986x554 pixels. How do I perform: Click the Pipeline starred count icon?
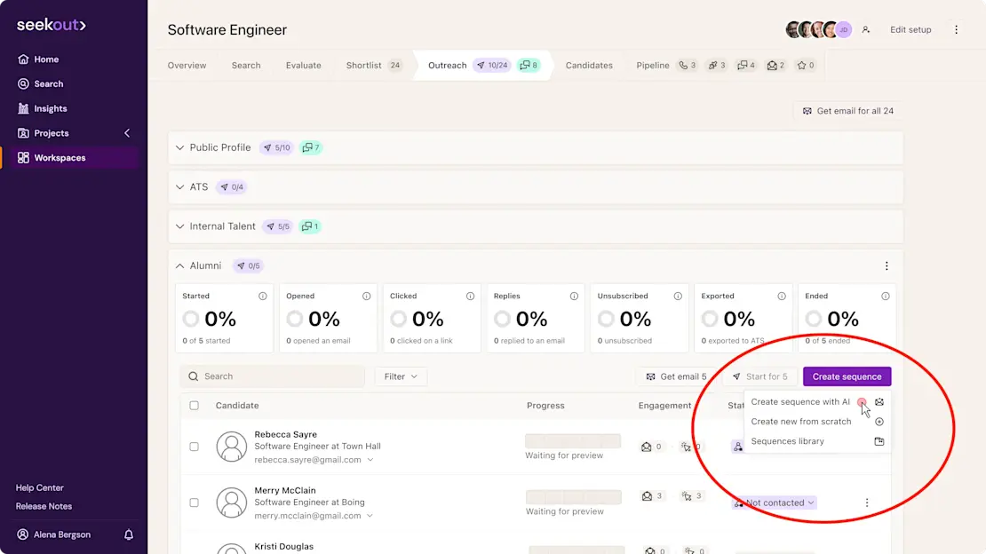click(x=806, y=66)
